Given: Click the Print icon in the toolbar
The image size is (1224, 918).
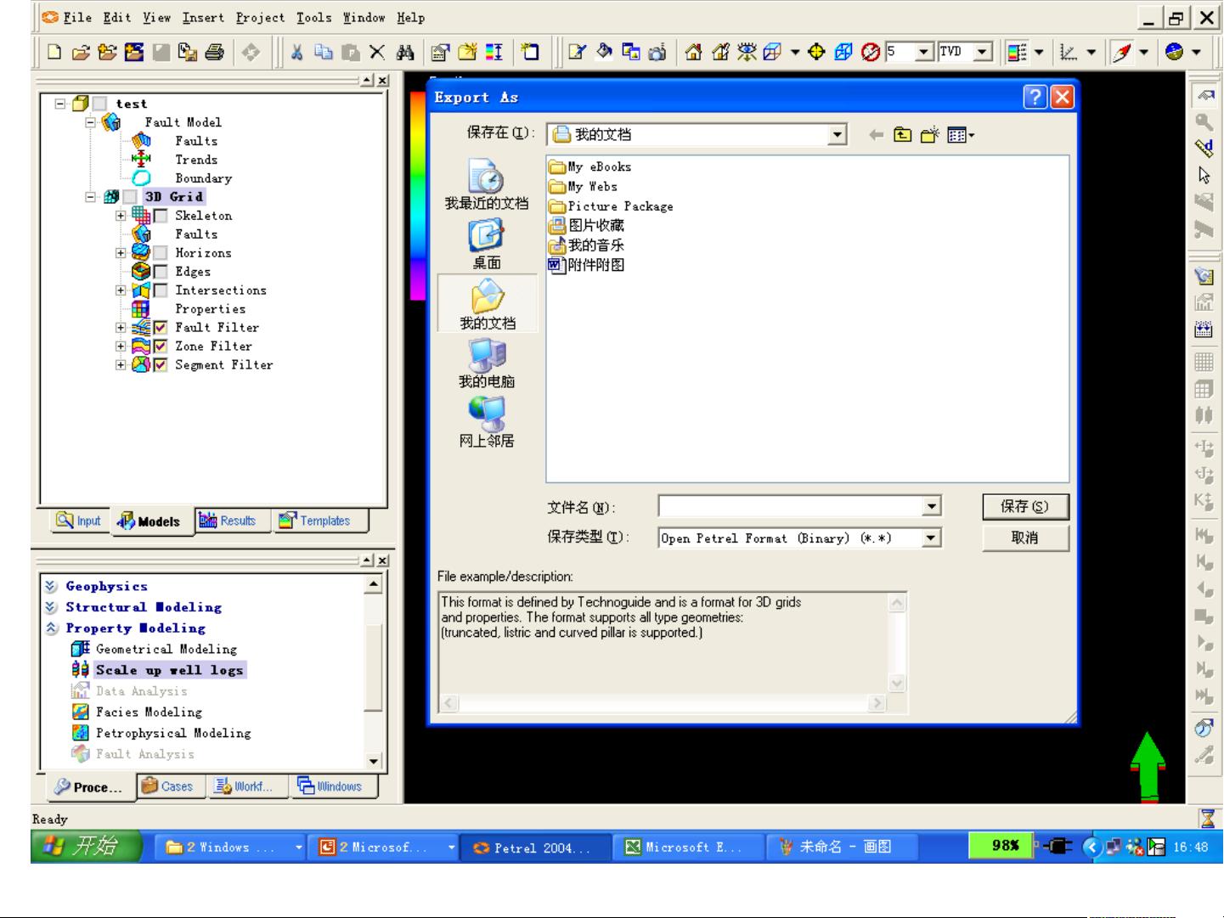Looking at the screenshot, I should pos(215,53).
